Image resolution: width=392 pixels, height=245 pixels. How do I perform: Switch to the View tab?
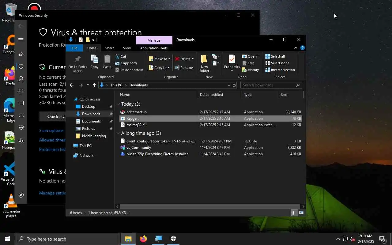pos(127,48)
